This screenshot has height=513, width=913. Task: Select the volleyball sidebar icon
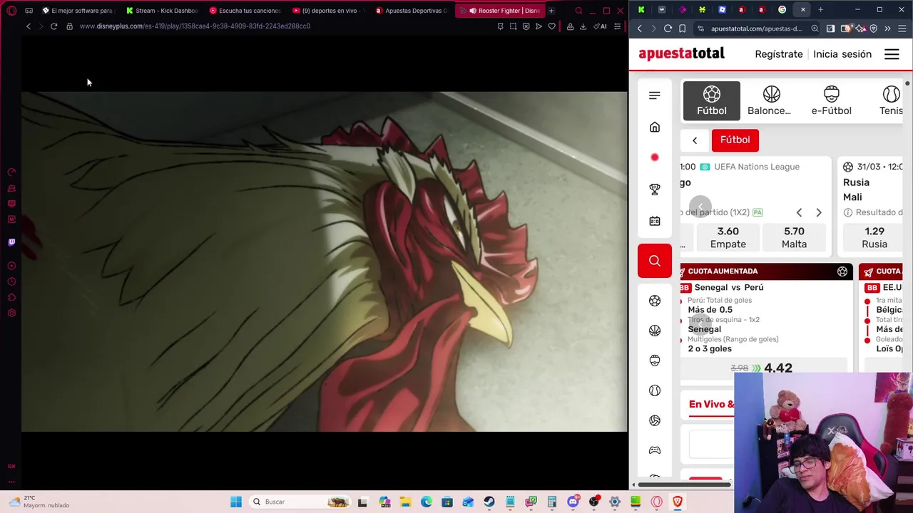tap(655, 420)
